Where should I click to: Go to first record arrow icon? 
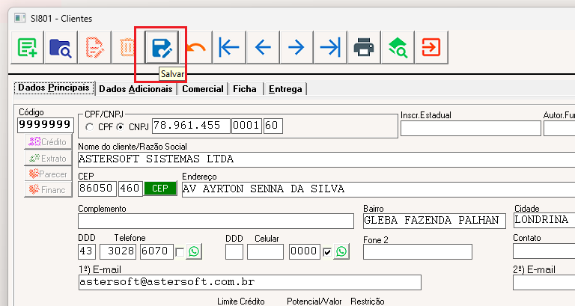pos(229,47)
